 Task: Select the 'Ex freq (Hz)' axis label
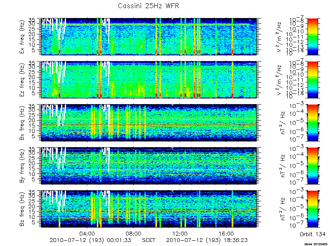pos(23,37)
